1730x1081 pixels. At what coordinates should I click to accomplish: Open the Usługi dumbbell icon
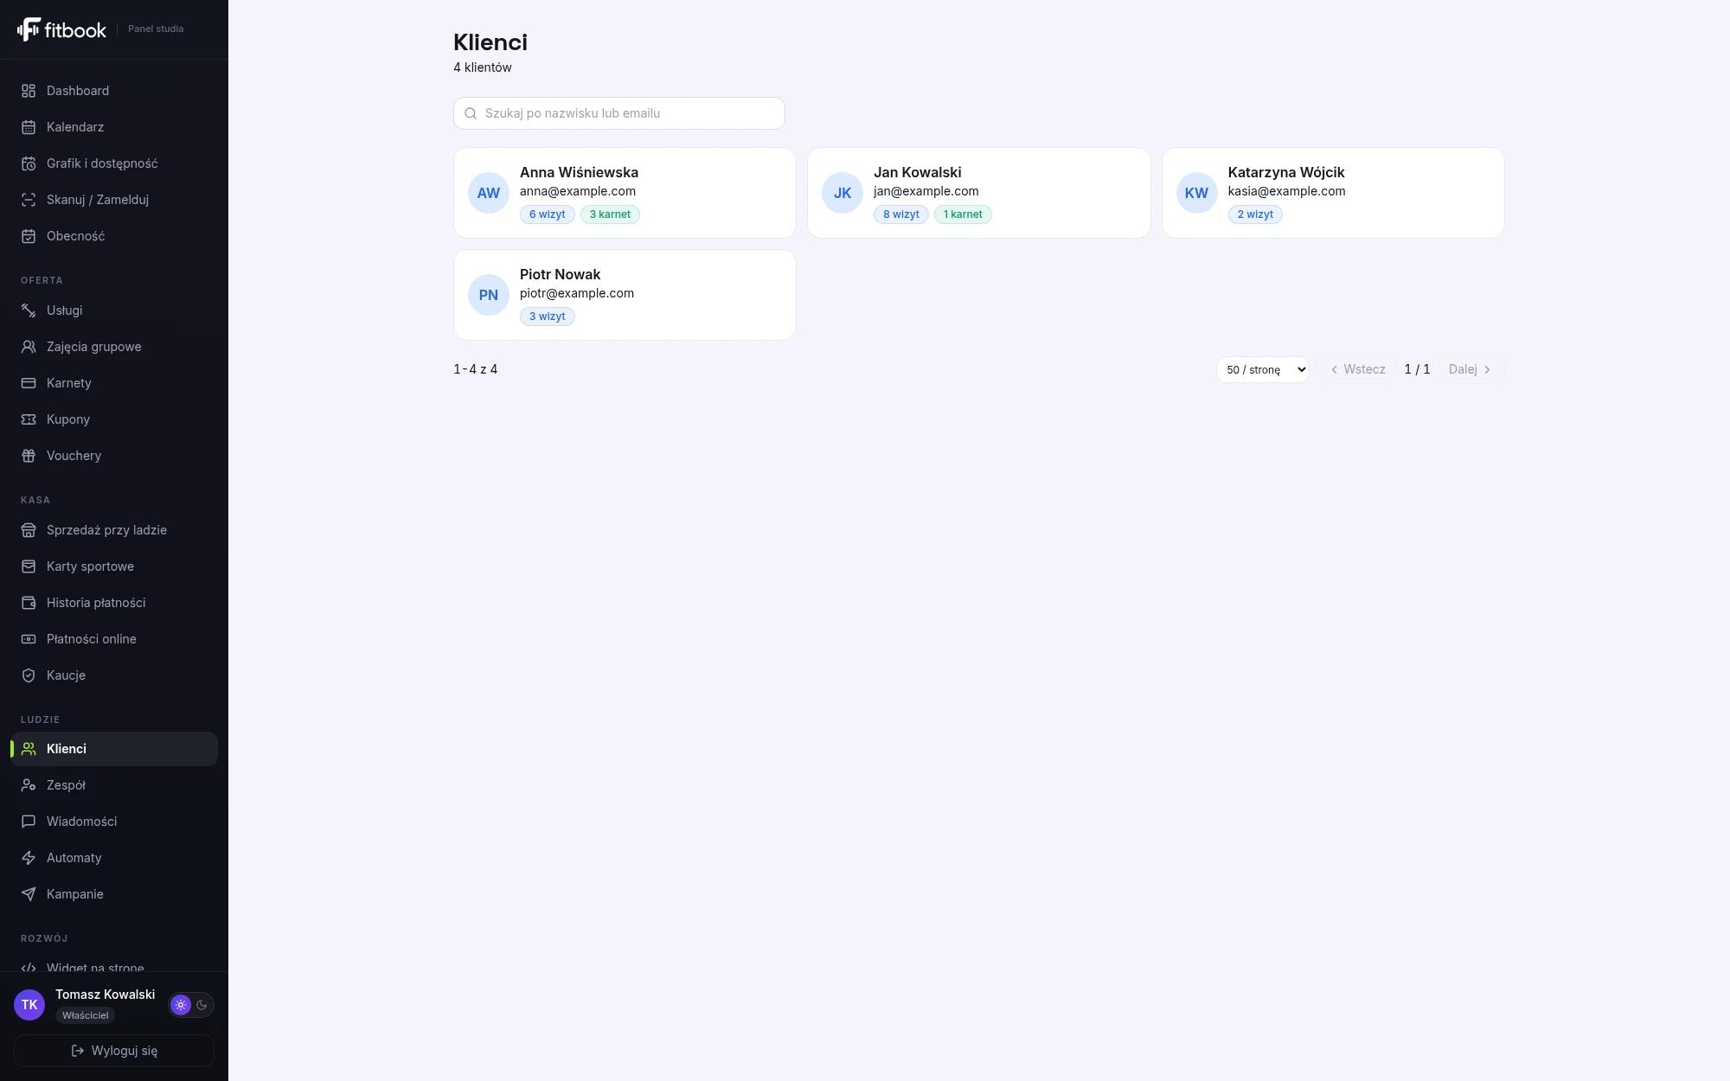29,310
